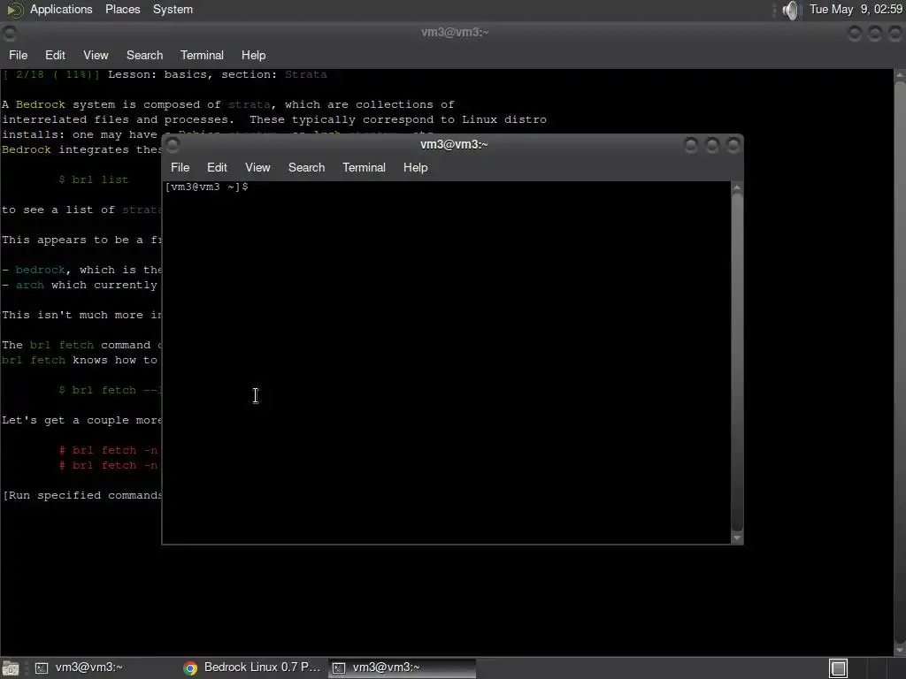906x679 pixels.
Task: Click the front terminal window menu button
Action: coord(173,144)
